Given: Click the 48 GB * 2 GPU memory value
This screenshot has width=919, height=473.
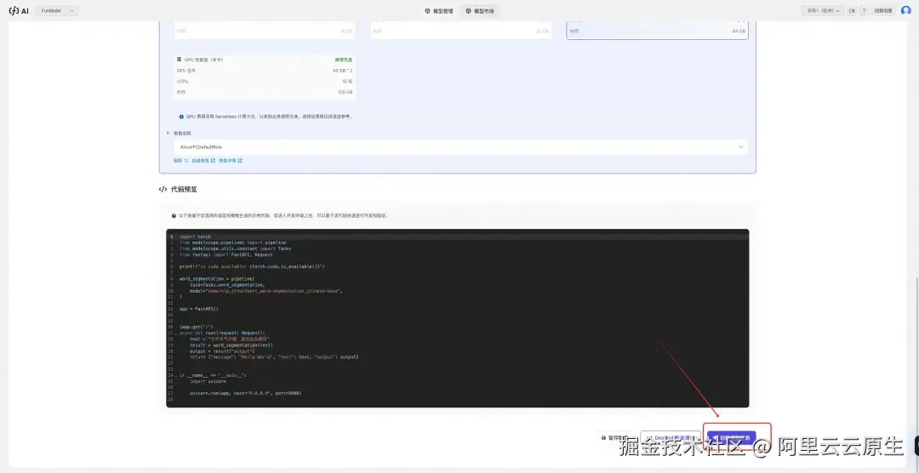Looking at the screenshot, I should (342, 71).
